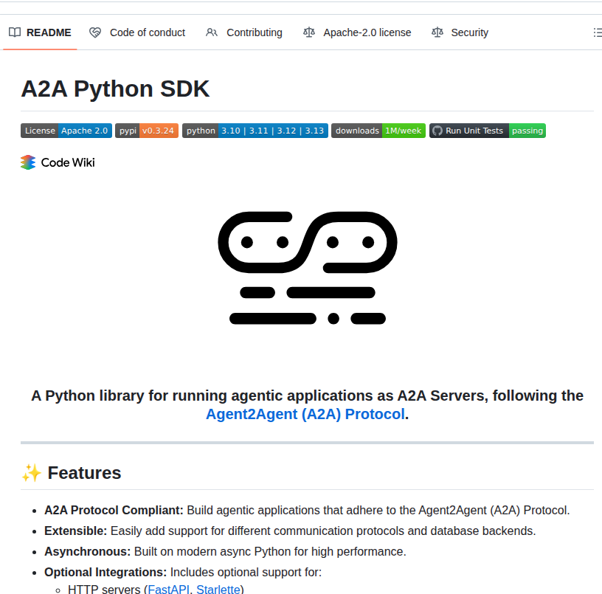Click the License Apache 2.0 badge

pos(66,131)
